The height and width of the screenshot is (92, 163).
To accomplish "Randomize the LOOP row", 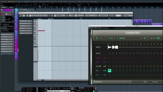I will [x=104, y=58].
